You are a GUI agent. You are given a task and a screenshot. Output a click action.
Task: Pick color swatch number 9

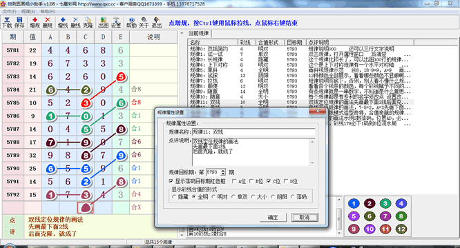354,229
